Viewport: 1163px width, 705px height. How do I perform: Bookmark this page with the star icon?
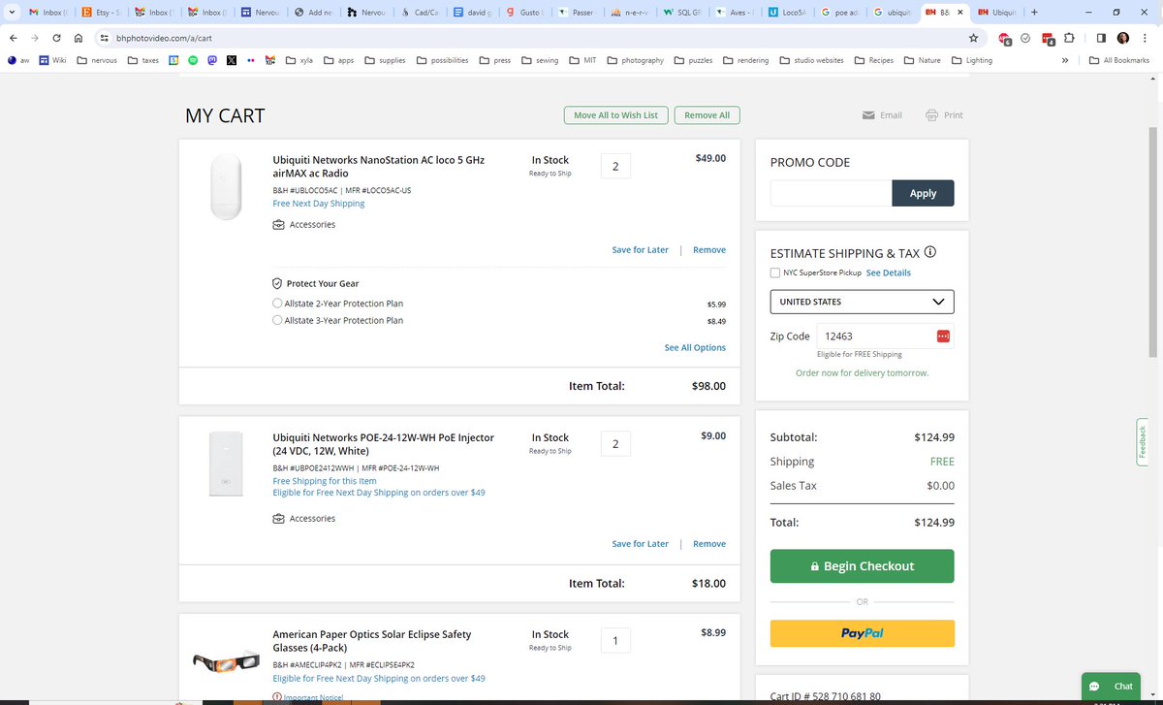tap(973, 38)
